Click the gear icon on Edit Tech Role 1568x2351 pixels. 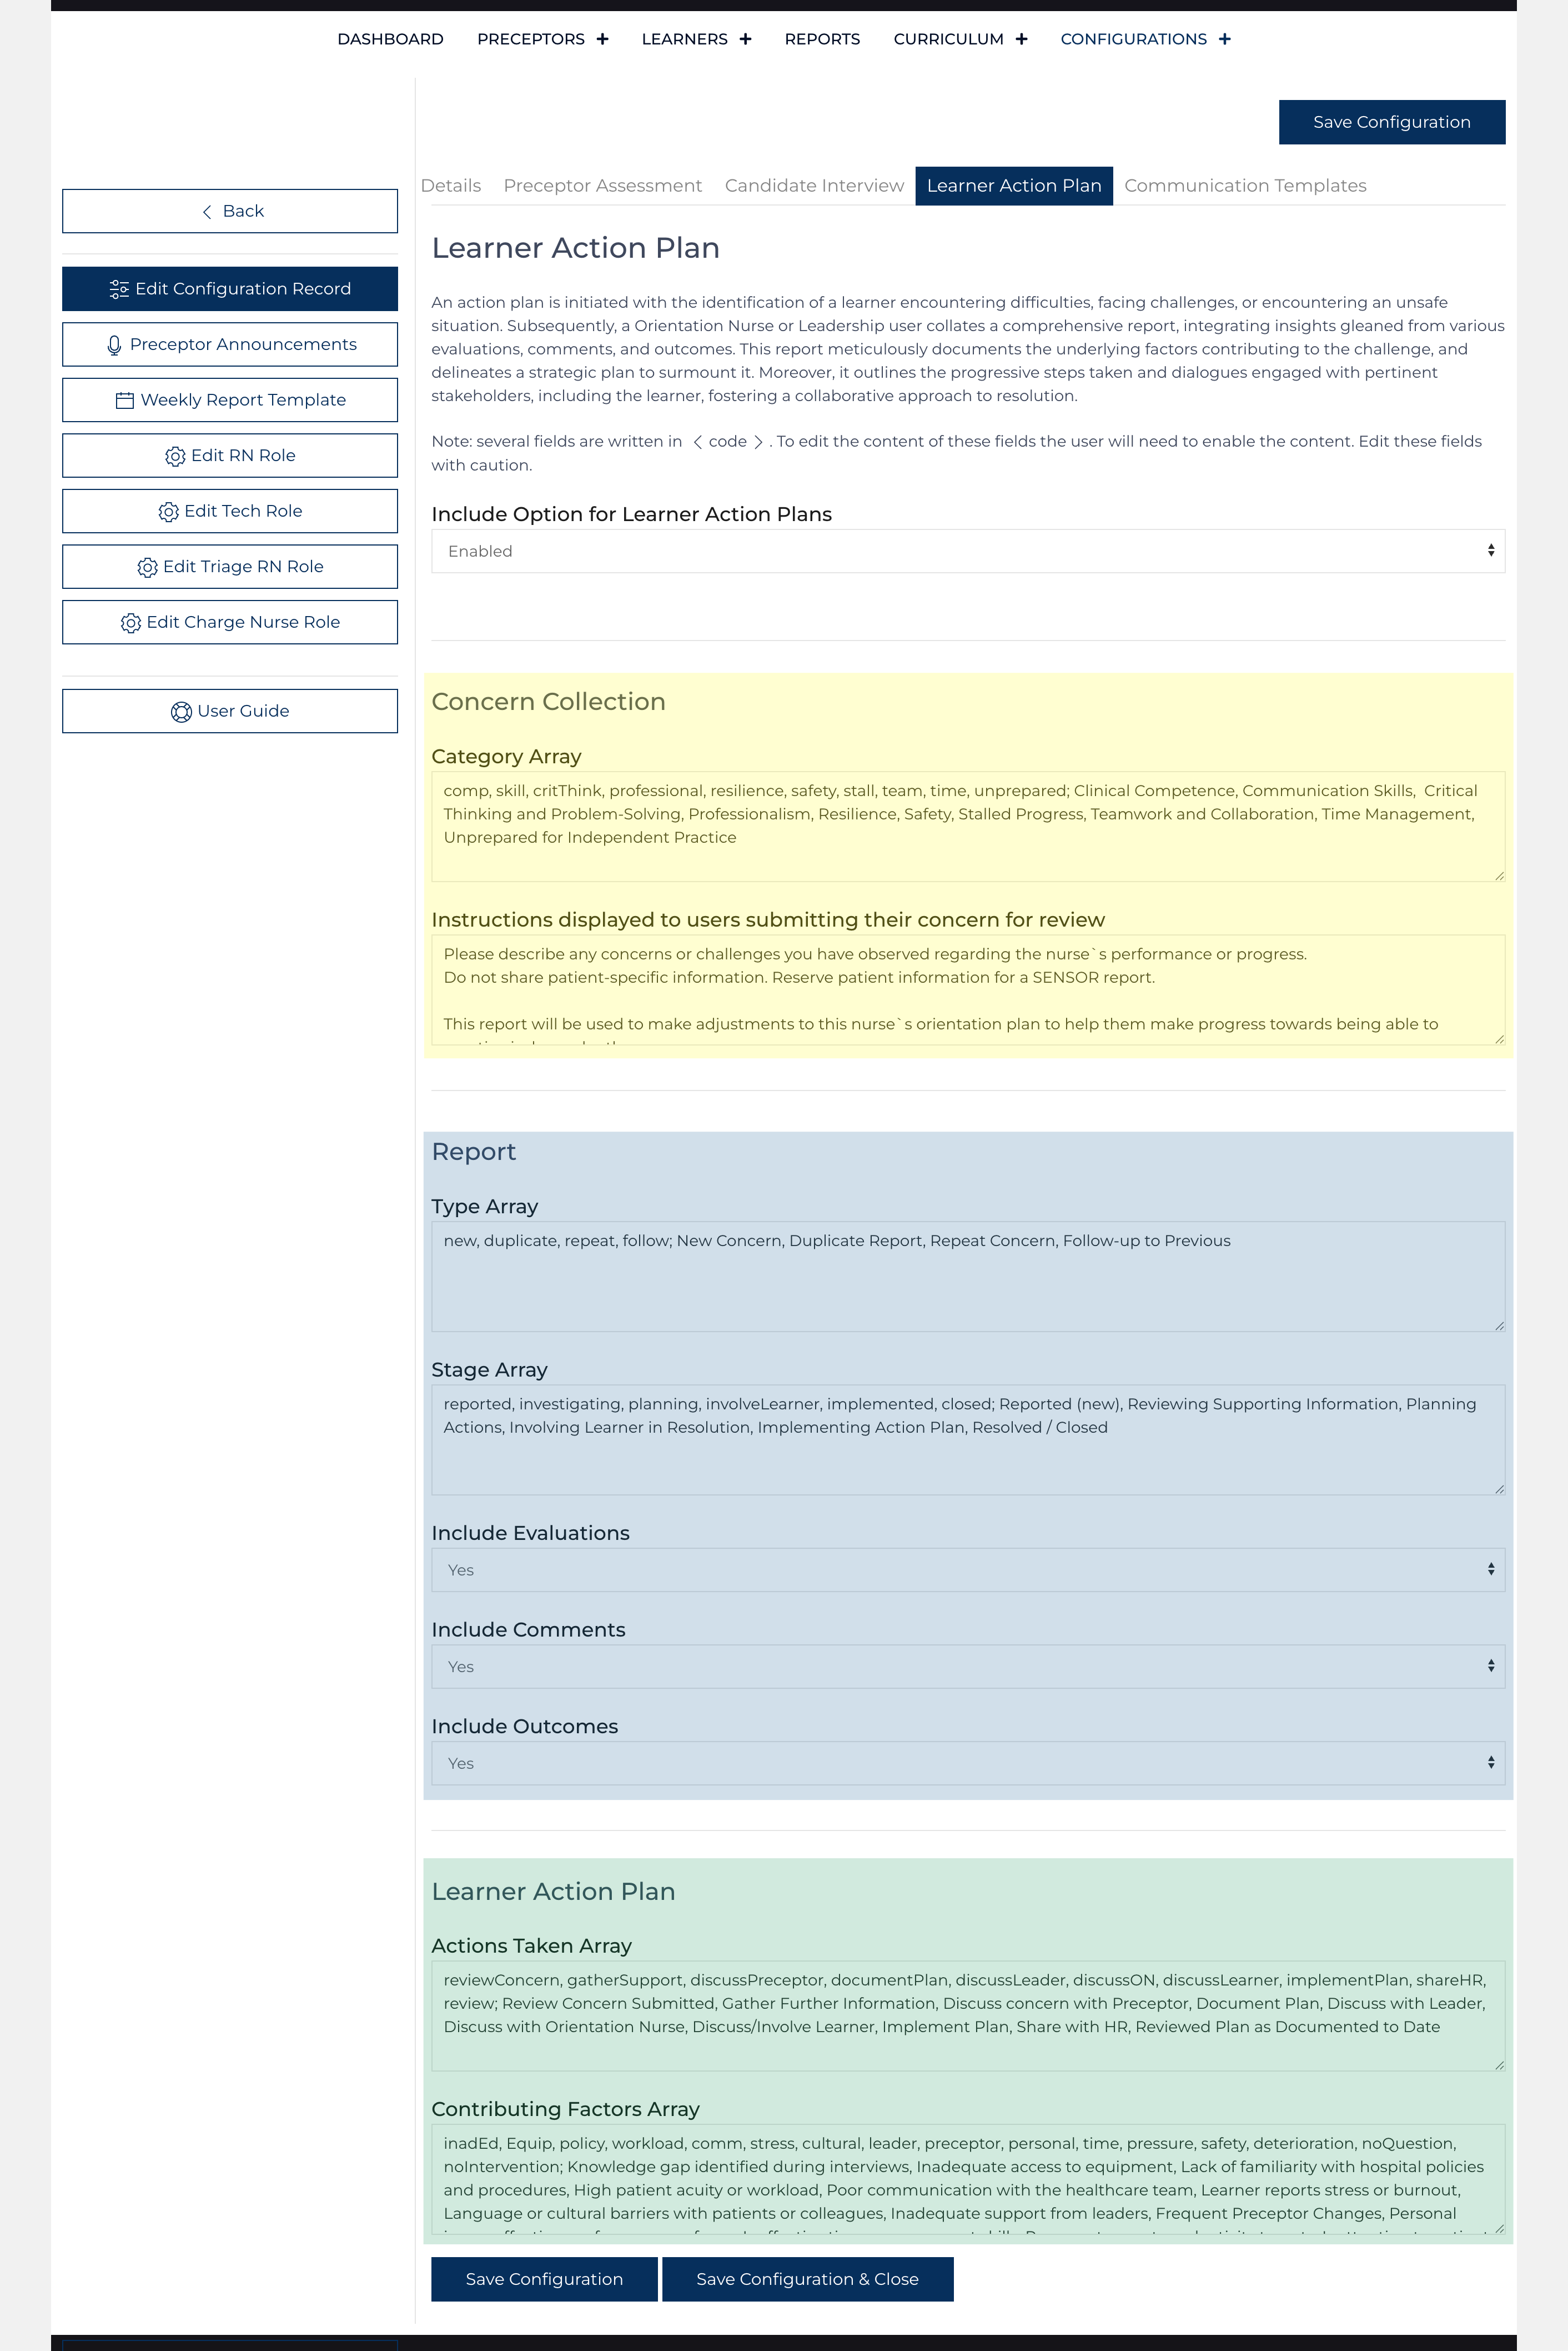(x=168, y=511)
